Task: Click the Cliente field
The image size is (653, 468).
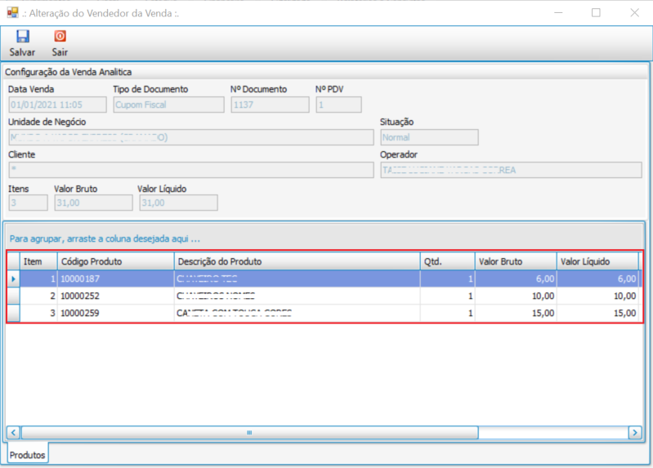Action: (x=191, y=170)
